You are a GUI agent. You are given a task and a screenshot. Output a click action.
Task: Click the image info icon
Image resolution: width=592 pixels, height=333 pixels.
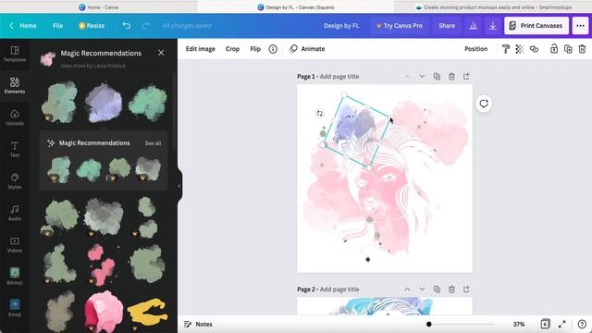[x=273, y=49]
